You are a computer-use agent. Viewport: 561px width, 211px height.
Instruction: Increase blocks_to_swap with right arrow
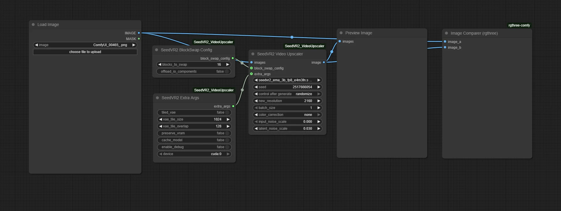click(x=228, y=65)
